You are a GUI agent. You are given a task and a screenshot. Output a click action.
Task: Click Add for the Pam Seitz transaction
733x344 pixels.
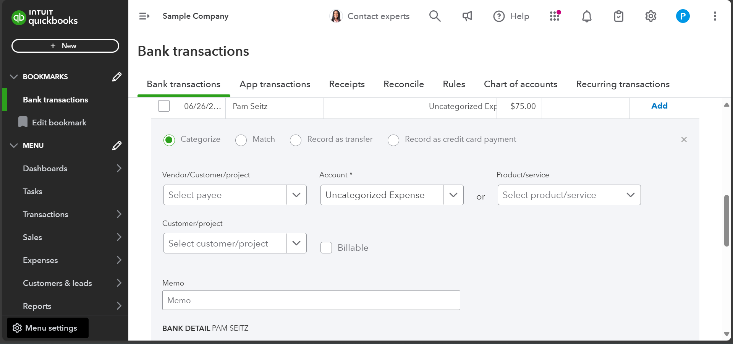[x=659, y=106]
